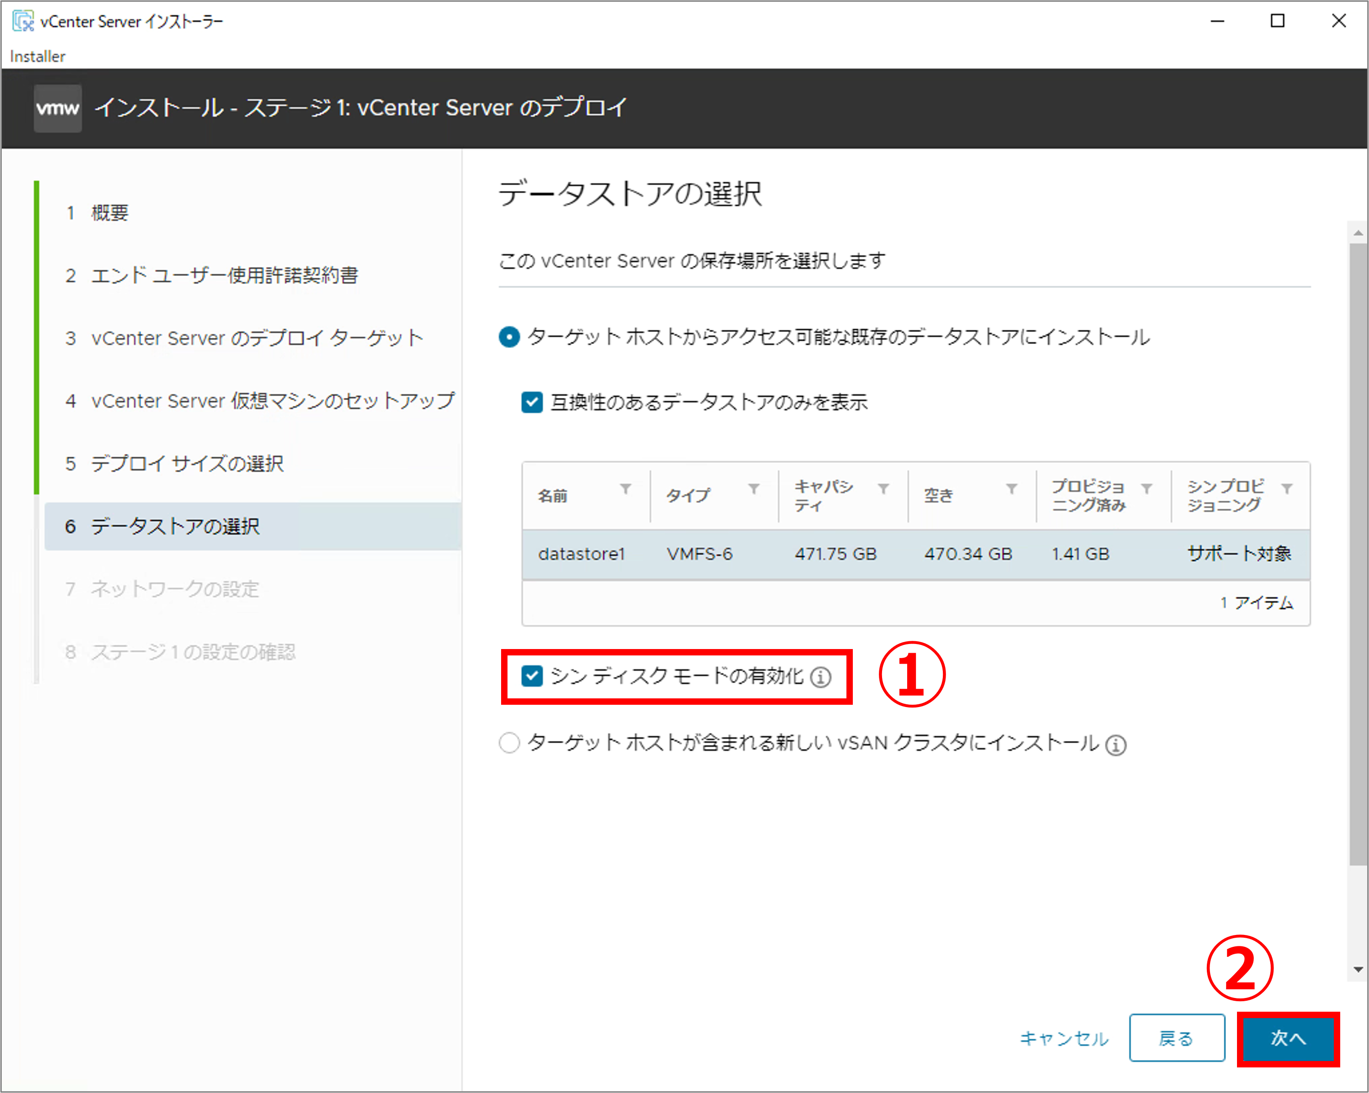Click the filter icon in 空き column

tap(1011, 488)
